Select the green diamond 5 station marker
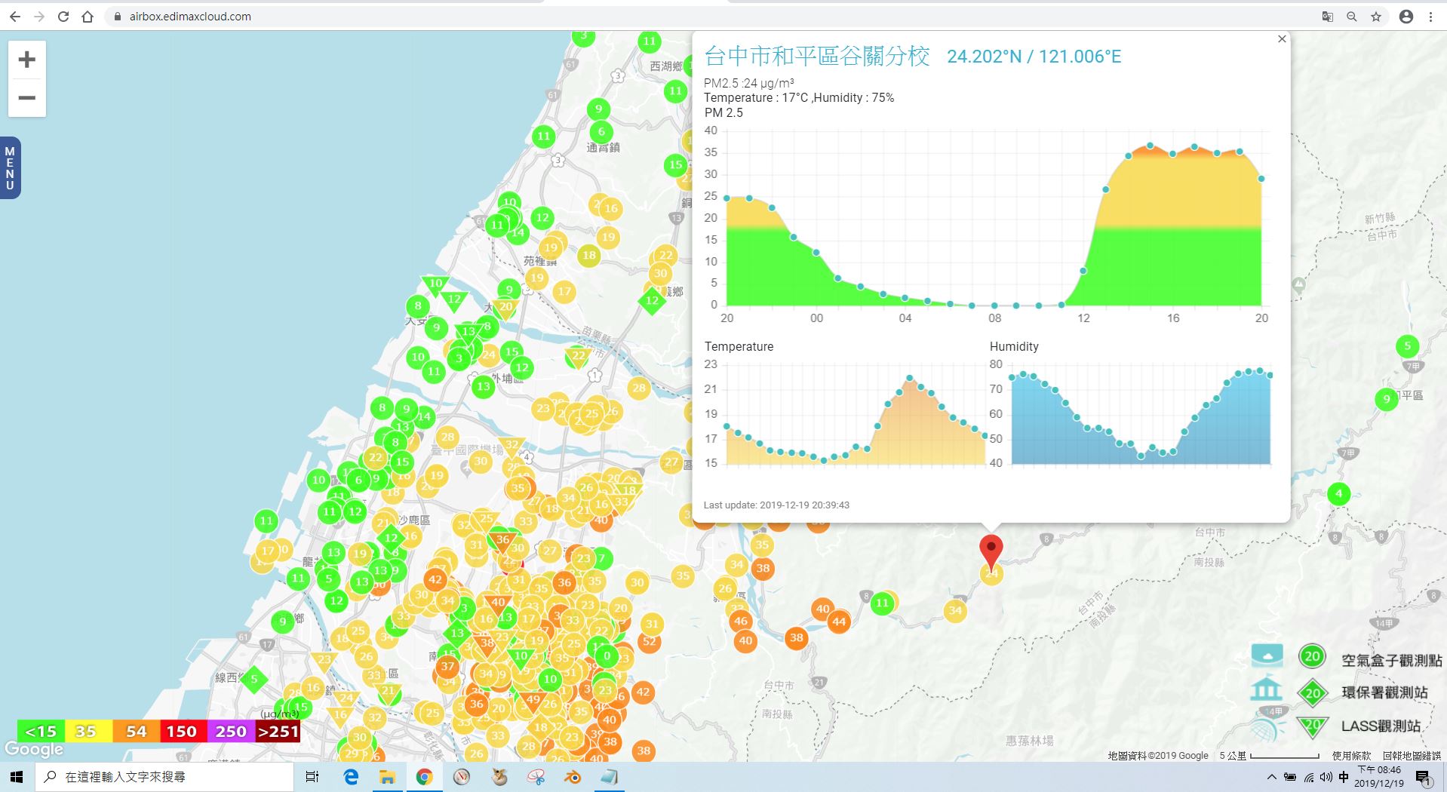1447x792 pixels. coord(254,679)
